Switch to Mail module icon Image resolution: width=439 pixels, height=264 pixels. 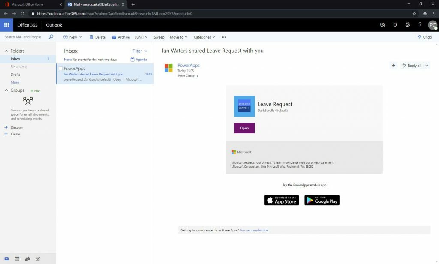pos(6,259)
